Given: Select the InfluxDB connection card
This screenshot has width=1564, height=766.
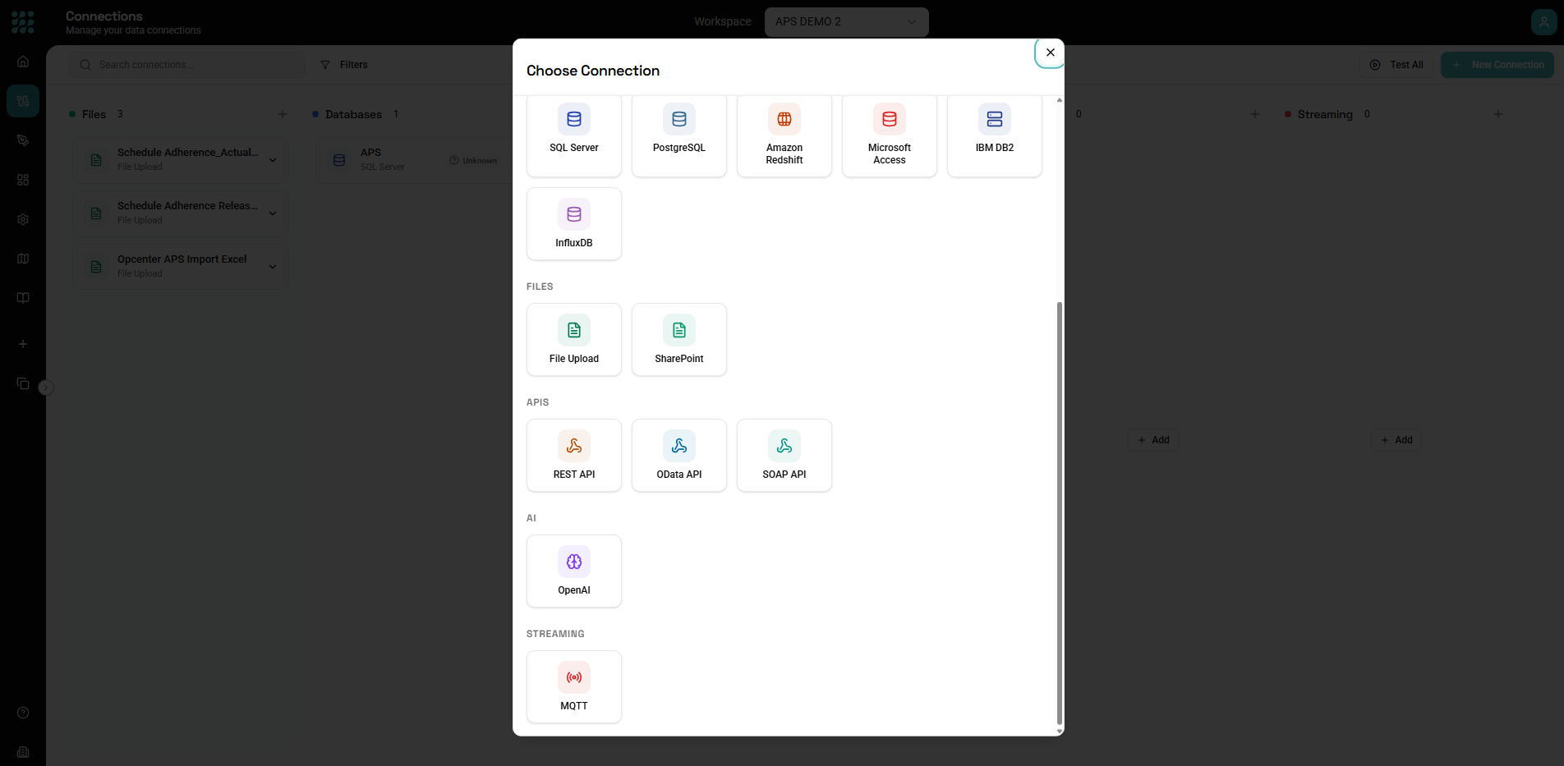Looking at the screenshot, I should coord(573,224).
